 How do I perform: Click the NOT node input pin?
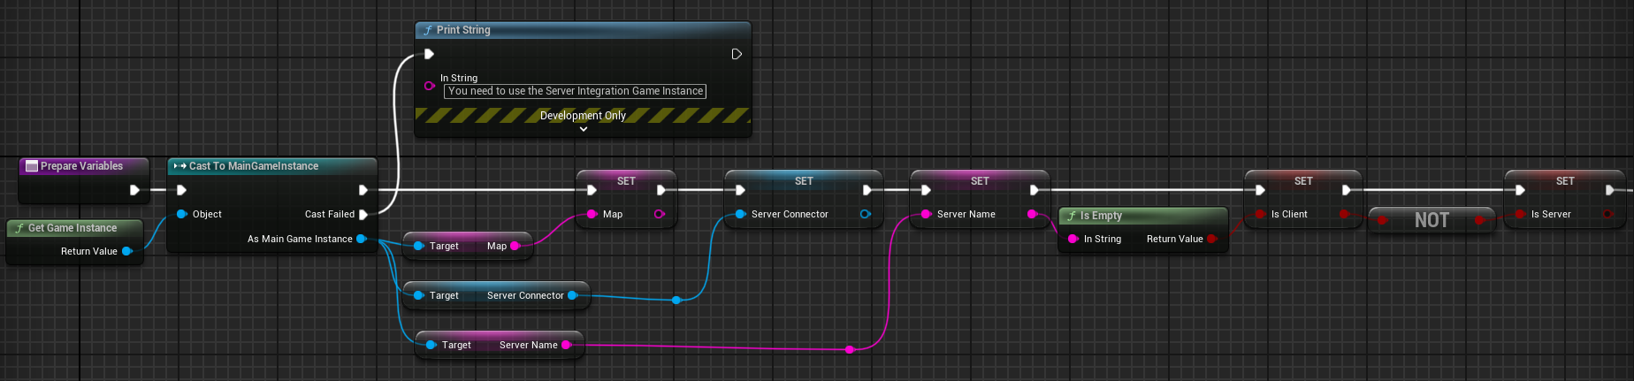click(x=1382, y=220)
